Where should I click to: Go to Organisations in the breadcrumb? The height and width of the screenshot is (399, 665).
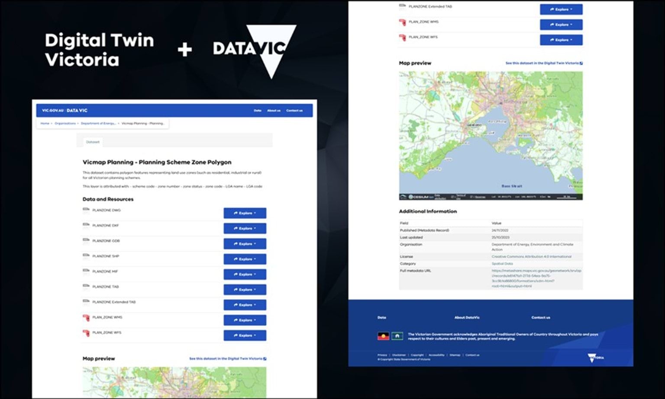65,124
